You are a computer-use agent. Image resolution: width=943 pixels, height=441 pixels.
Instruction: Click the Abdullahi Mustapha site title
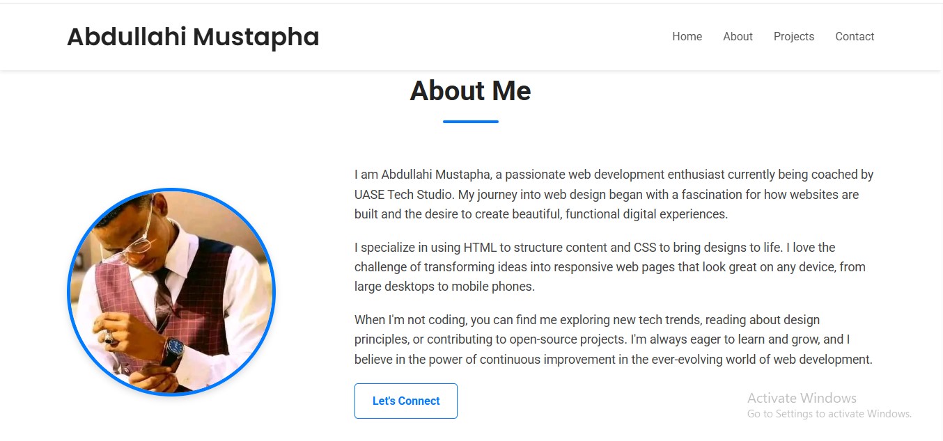click(193, 37)
